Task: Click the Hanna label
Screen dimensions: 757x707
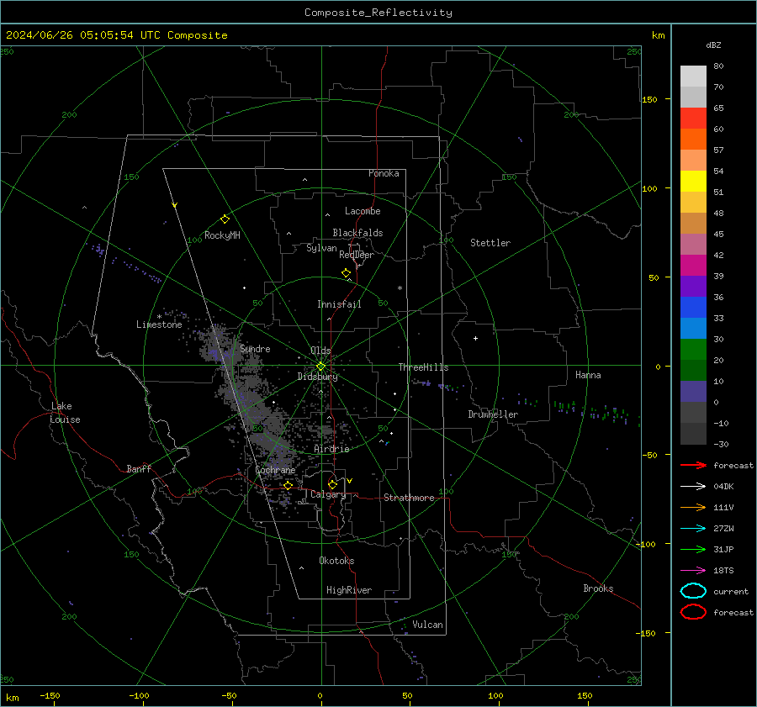Action: tap(588, 375)
